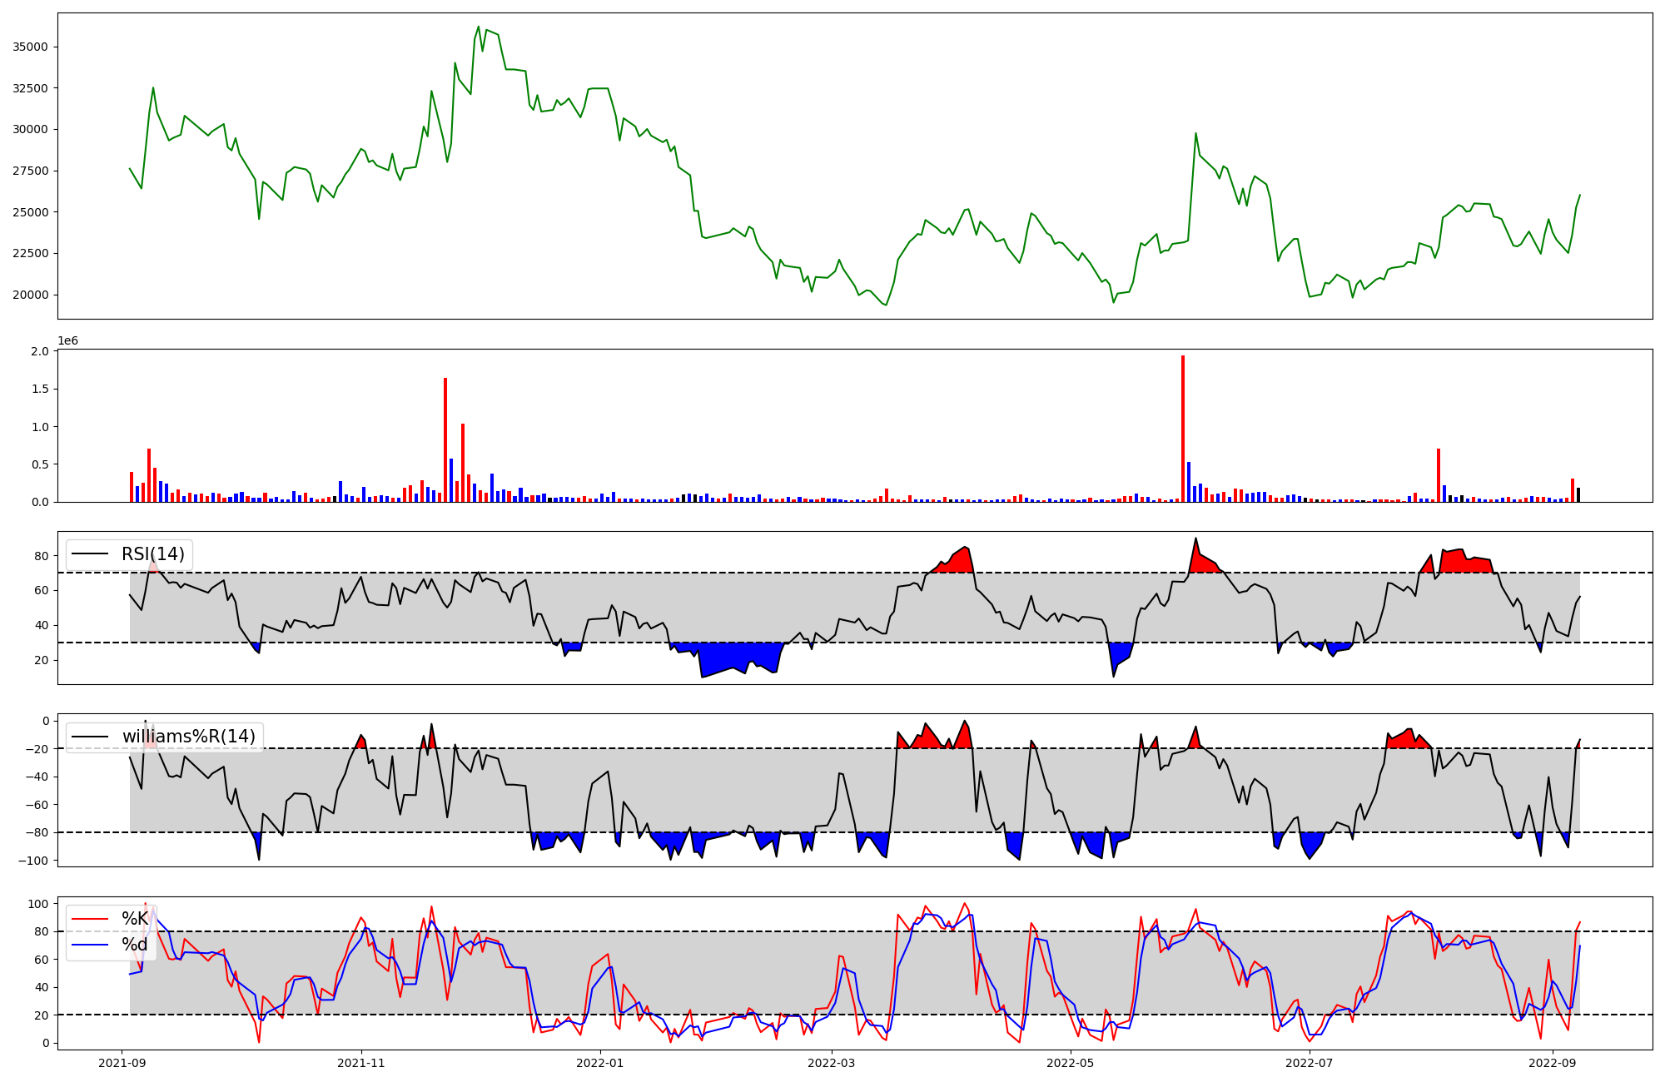Click the 2022-03 x-axis date label
This screenshot has width=1665, height=1082.
[831, 1063]
